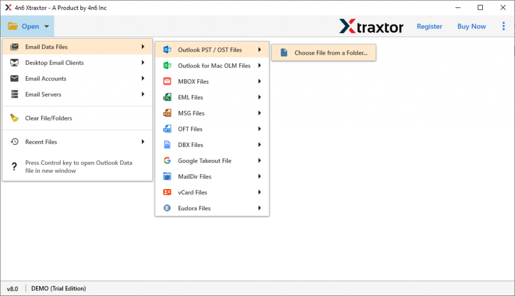
Task: Expand the MSG Files submenu arrow
Action: (260, 113)
